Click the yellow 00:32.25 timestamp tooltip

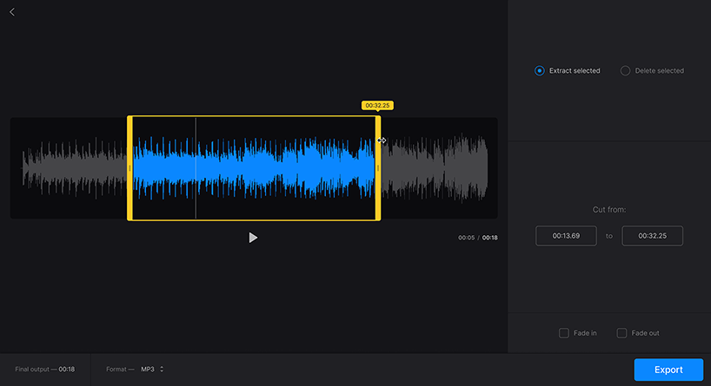coord(377,105)
